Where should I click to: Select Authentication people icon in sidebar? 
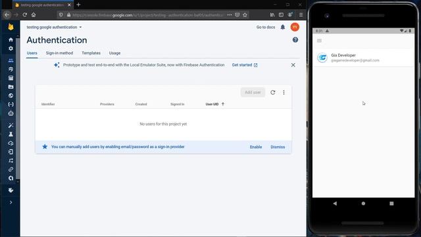coord(11,61)
